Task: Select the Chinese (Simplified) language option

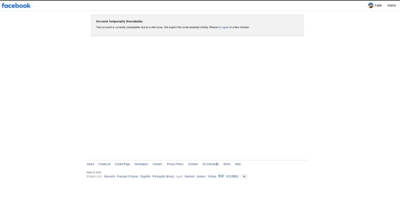Action: [232, 177]
